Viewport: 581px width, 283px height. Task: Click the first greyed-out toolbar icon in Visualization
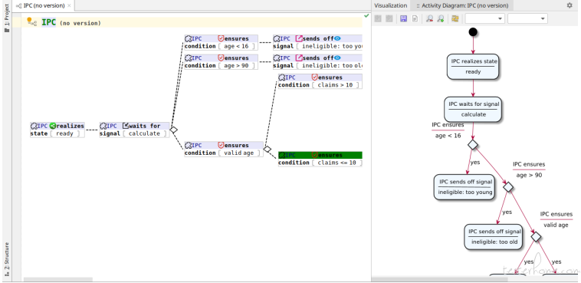point(378,18)
